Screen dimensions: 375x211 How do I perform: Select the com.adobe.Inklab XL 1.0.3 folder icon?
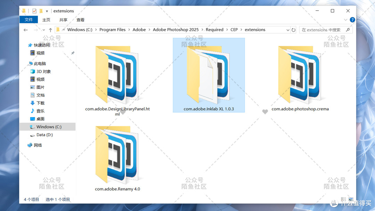click(208, 75)
